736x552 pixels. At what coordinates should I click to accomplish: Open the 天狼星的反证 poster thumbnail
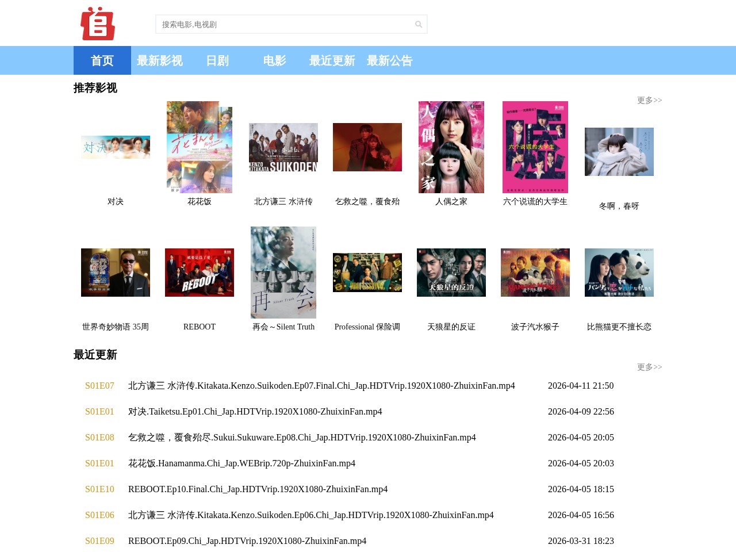tap(451, 272)
